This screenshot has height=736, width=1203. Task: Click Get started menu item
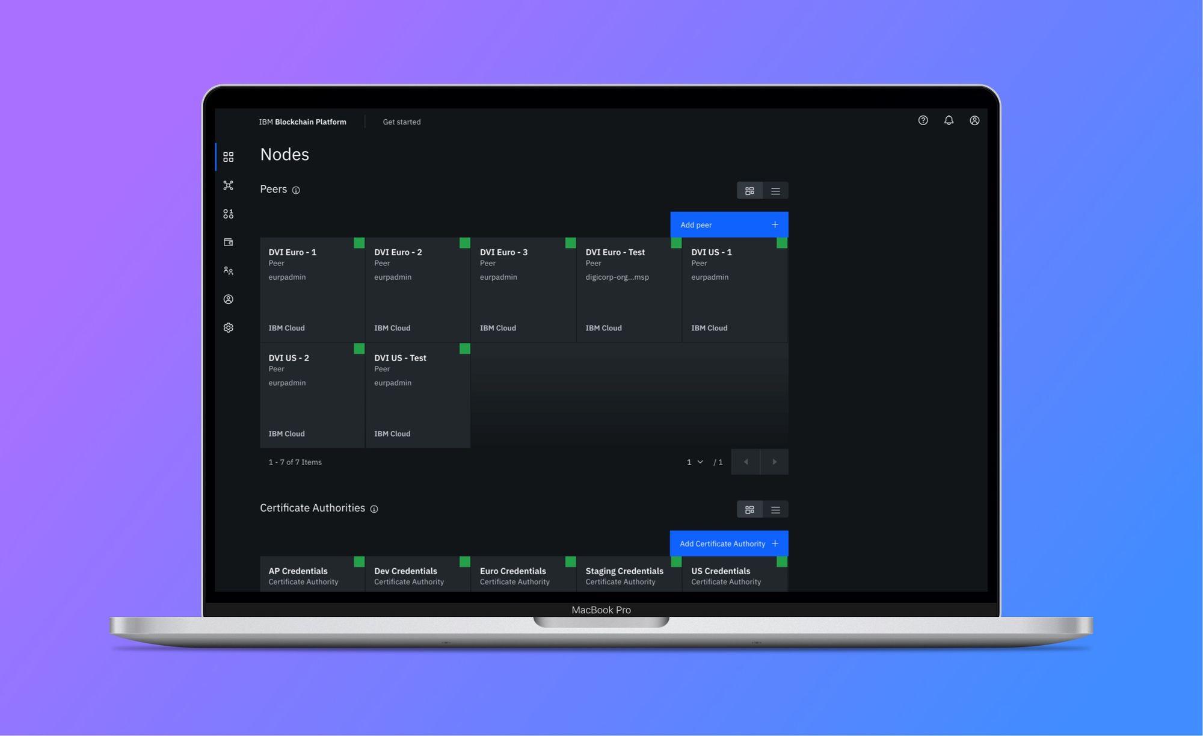(x=401, y=120)
